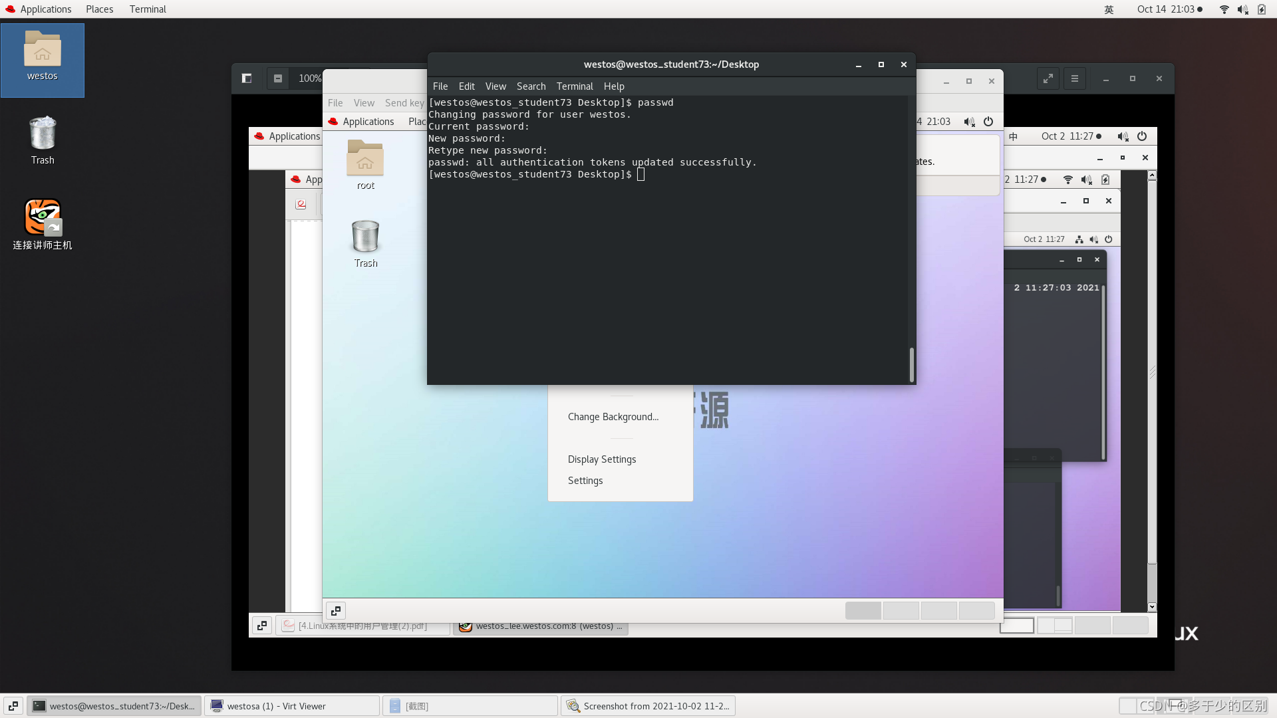Click the volume icon in top panel
The width and height of the screenshot is (1277, 718).
pyautogui.click(x=1242, y=9)
